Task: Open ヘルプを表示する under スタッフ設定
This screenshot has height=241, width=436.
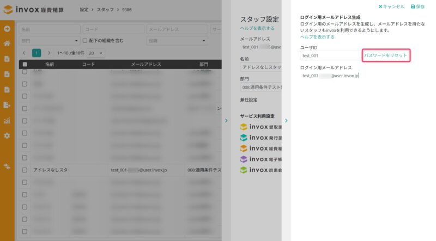Action: [257, 28]
